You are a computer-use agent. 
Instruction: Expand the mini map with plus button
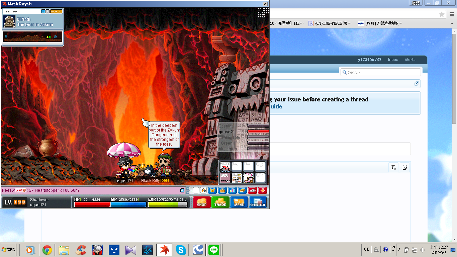(x=48, y=11)
